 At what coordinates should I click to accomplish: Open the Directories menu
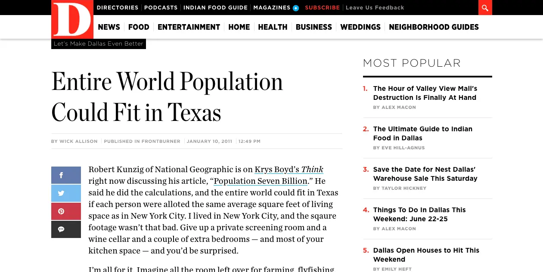pos(117,8)
